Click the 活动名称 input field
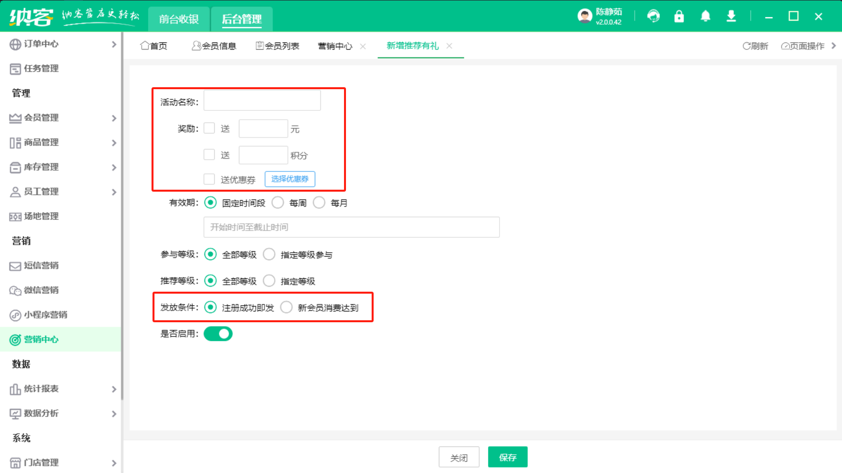Image resolution: width=842 pixels, height=473 pixels. tap(262, 101)
